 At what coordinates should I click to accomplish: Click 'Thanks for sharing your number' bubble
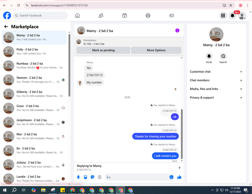coord(155,136)
